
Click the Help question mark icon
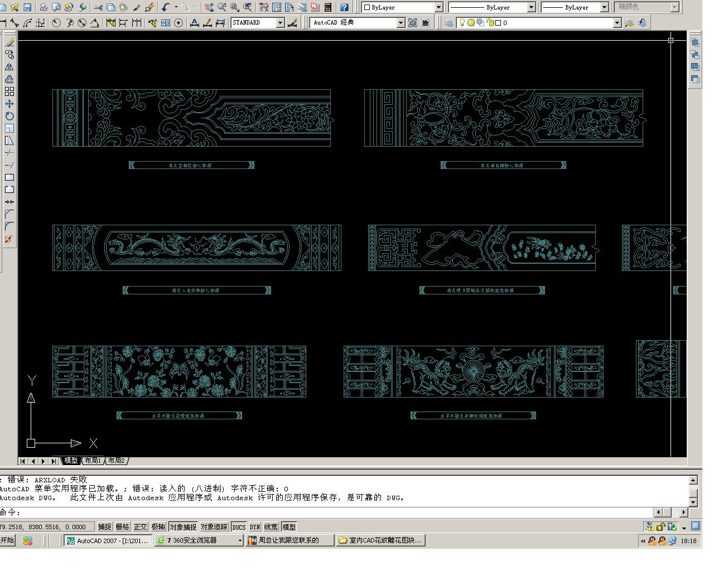tap(344, 7)
